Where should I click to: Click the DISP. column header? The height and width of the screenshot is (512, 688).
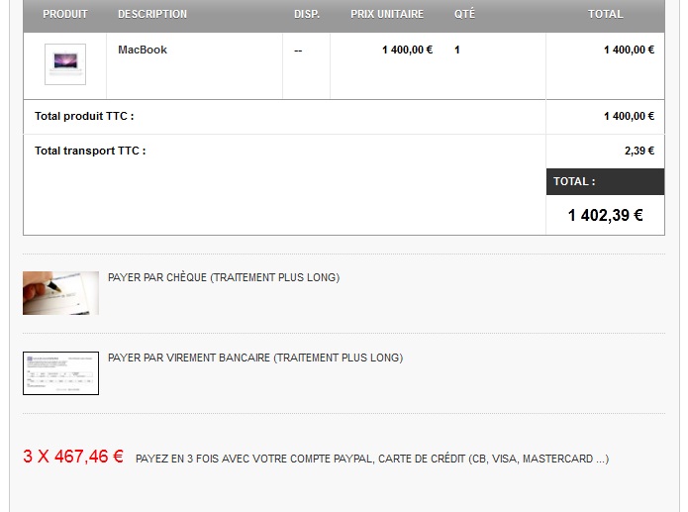pos(307,14)
